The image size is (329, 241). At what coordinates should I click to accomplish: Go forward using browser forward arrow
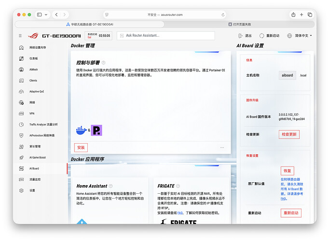pyautogui.click(x=65, y=14)
